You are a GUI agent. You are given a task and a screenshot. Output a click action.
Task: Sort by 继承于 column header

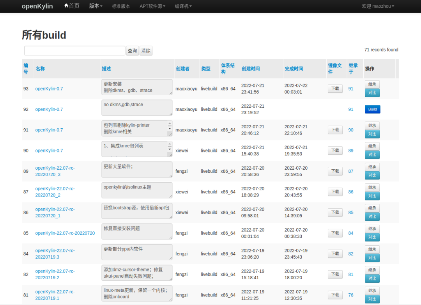pyautogui.click(x=353, y=69)
